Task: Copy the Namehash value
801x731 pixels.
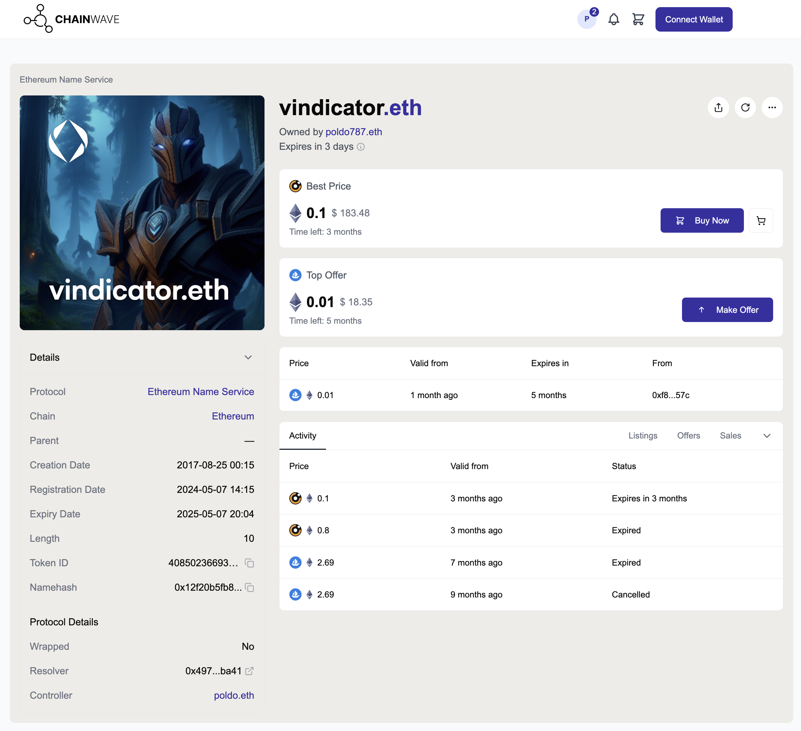Action: (x=249, y=588)
